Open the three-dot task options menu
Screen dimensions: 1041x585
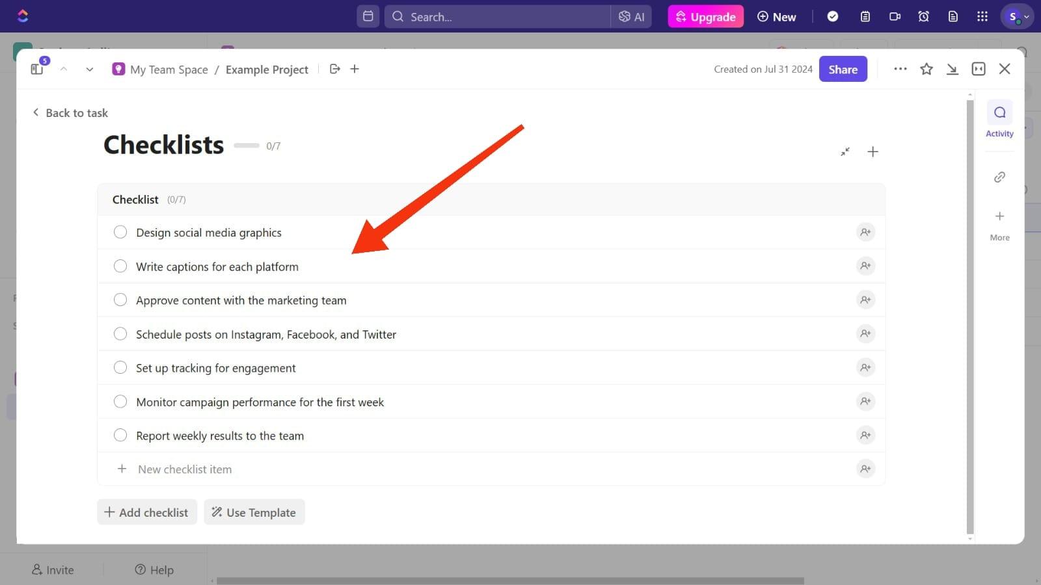pyautogui.click(x=900, y=69)
